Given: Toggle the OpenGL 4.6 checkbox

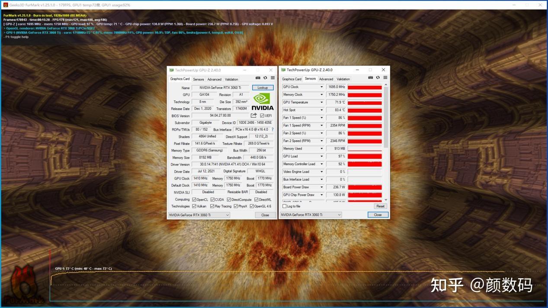Looking at the screenshot, I should [x=252, y=206].
